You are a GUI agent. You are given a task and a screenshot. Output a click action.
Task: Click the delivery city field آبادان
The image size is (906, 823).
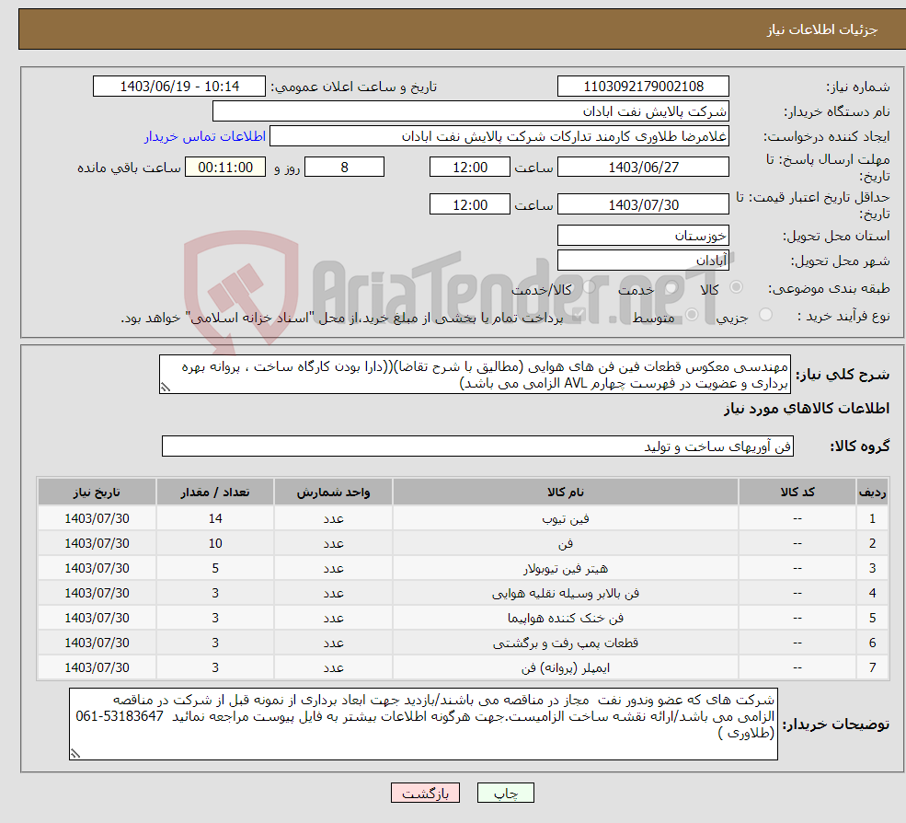[643, 261]
